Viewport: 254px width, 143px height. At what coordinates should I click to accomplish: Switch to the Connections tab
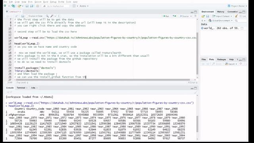(x=232, y=12)
